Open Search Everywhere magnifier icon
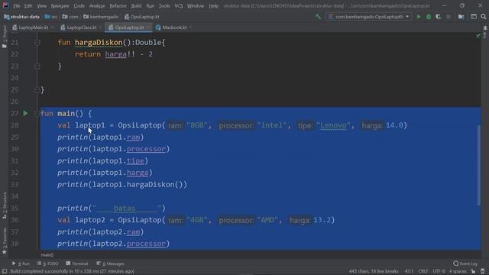Screen dimensions: 489x275 [x=484, y=17]
